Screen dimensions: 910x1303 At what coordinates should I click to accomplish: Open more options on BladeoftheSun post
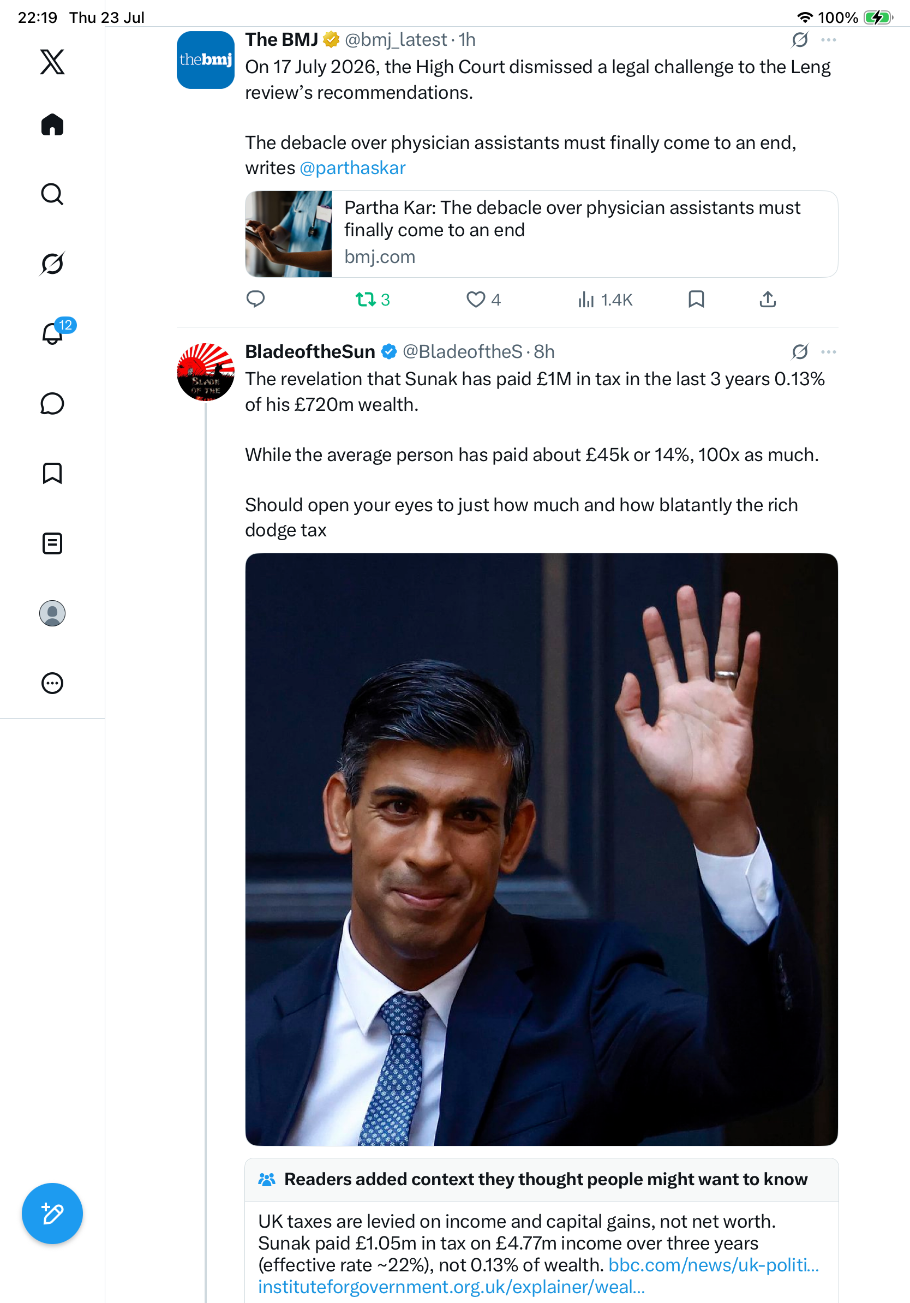tap(829, 352)
